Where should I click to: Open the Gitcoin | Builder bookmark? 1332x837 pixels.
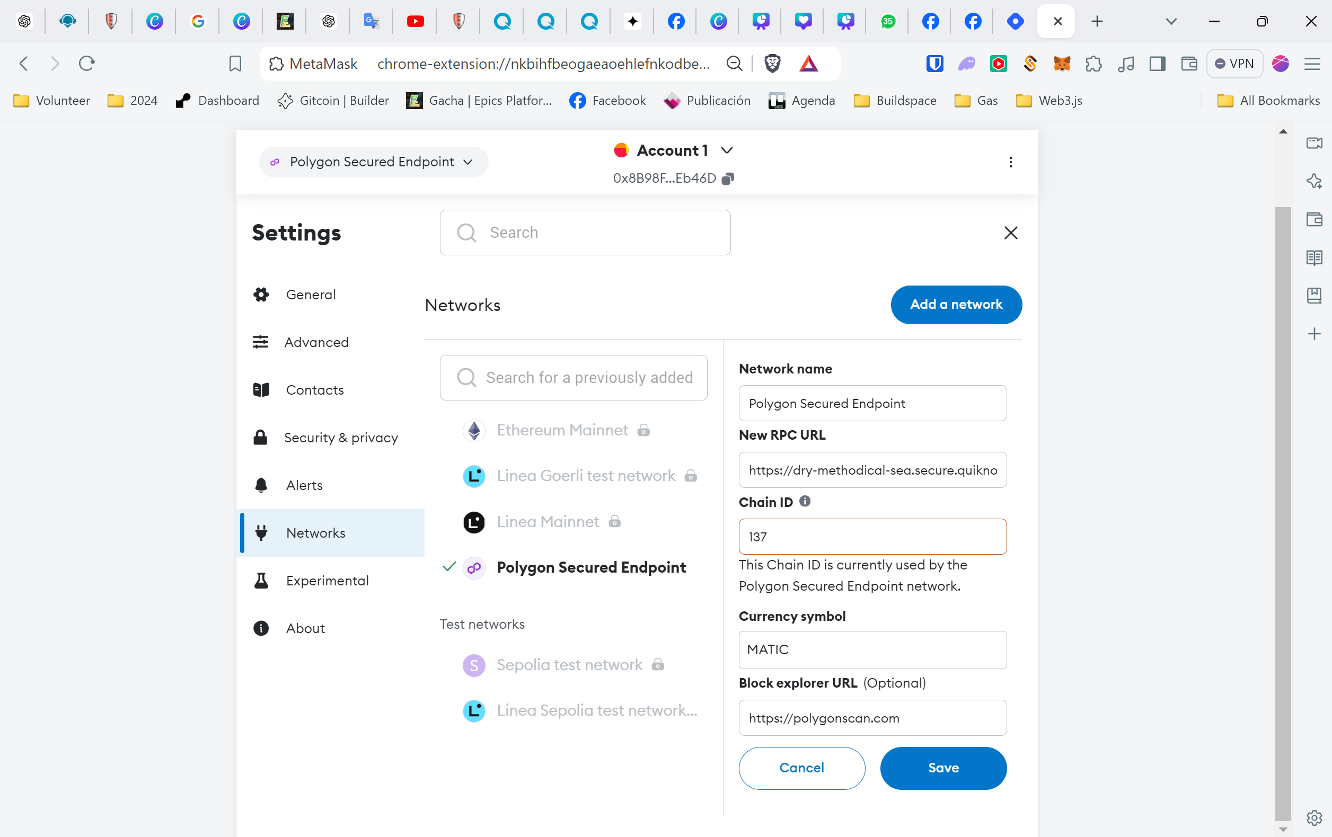coord(332,101)
